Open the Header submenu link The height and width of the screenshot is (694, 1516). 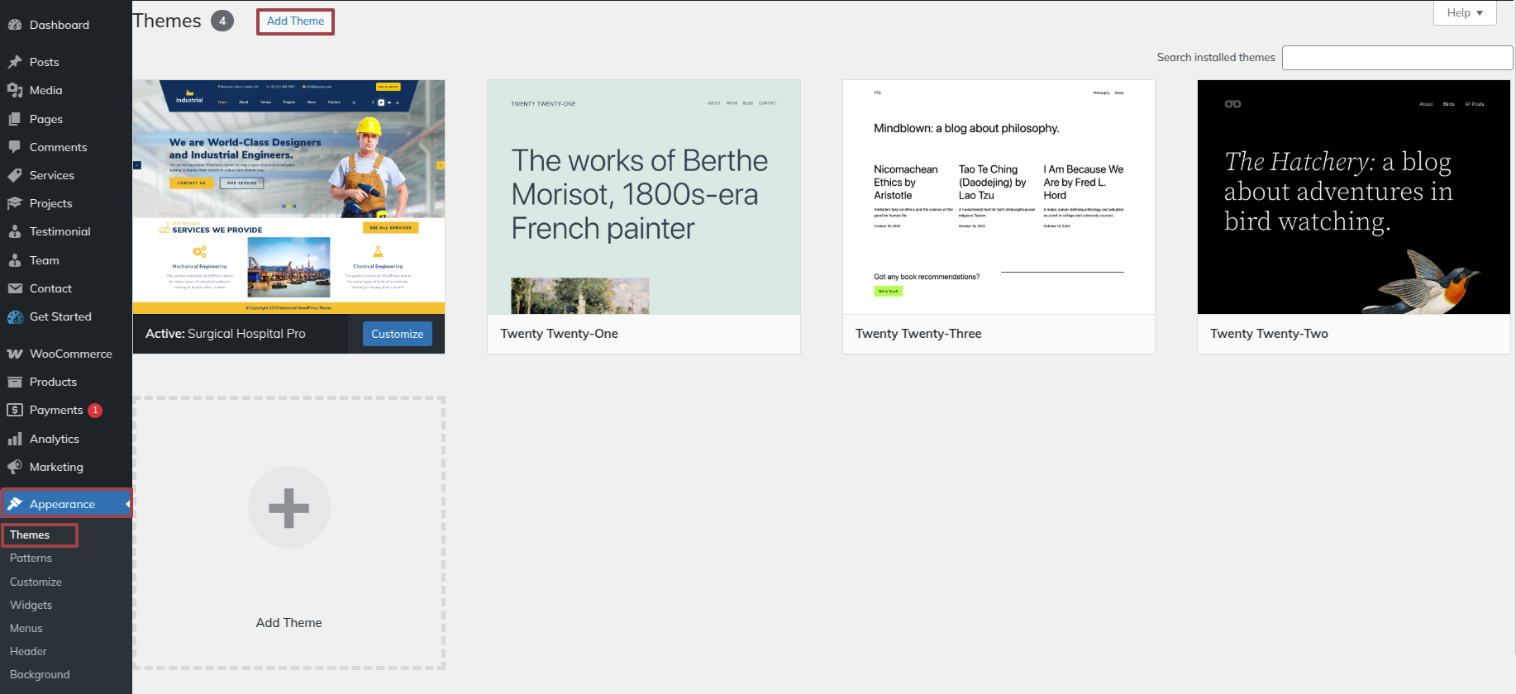[x=28, y=651]
